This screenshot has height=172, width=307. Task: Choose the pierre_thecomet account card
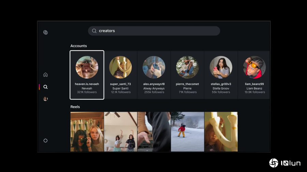(x=187, y=75)
